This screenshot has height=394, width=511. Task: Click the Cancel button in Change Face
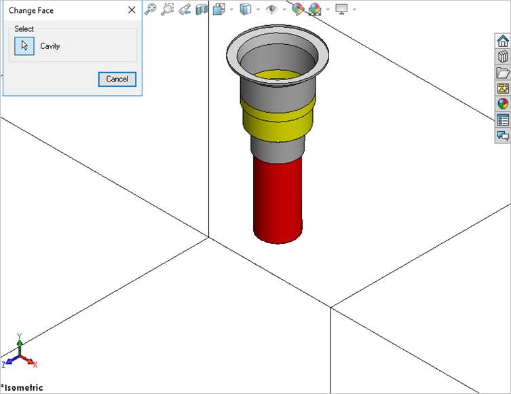tap(117, 79)
